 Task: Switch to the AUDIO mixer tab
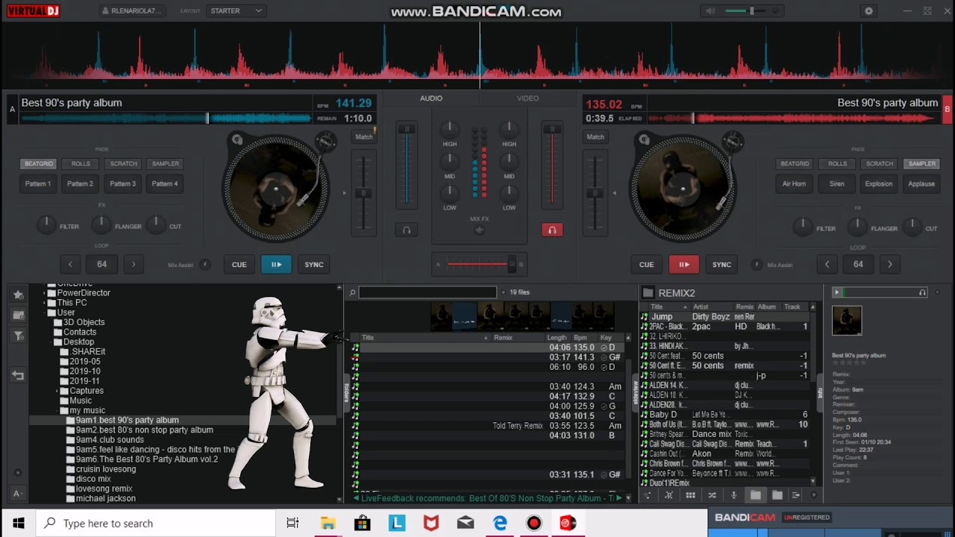point(431,98)
